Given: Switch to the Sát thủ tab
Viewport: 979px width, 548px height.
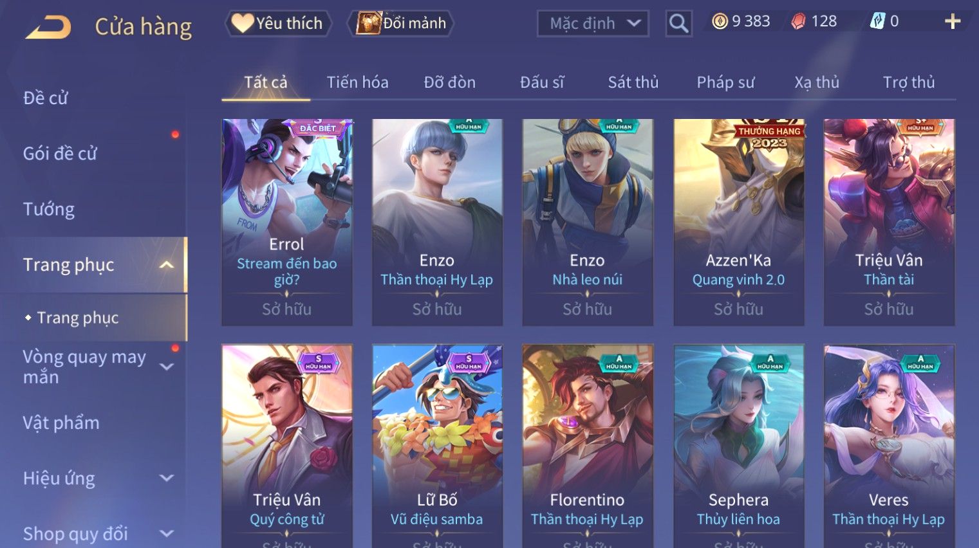Looking at the screenshot, I should [x=633, y=82].
